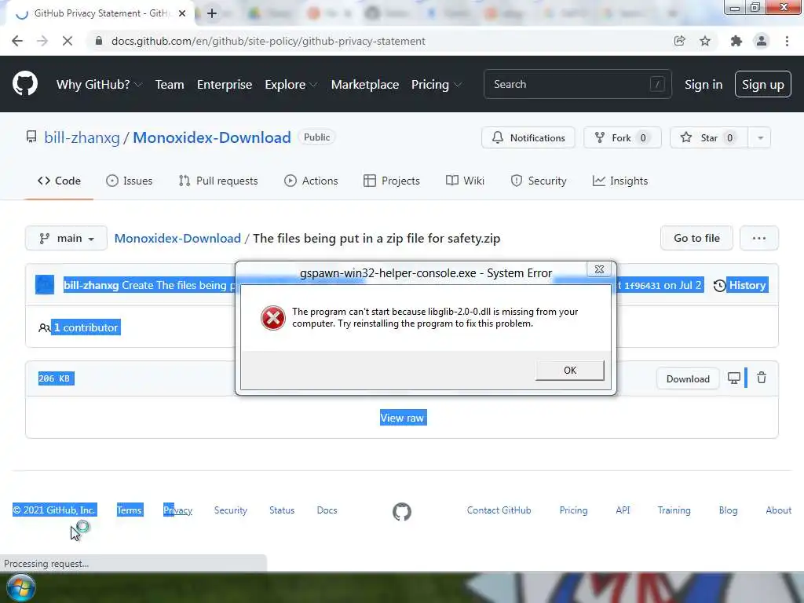The image size is (804, 603).
Task: Close the System Error dialog with X
Action: [599, 269]
